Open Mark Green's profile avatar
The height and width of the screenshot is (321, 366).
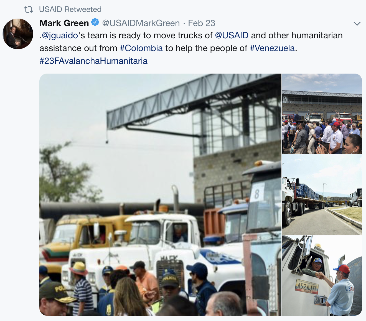(18, 34)
